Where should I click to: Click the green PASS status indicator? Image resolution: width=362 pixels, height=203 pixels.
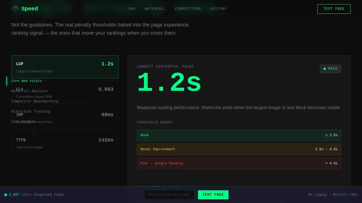coord(330,69)
